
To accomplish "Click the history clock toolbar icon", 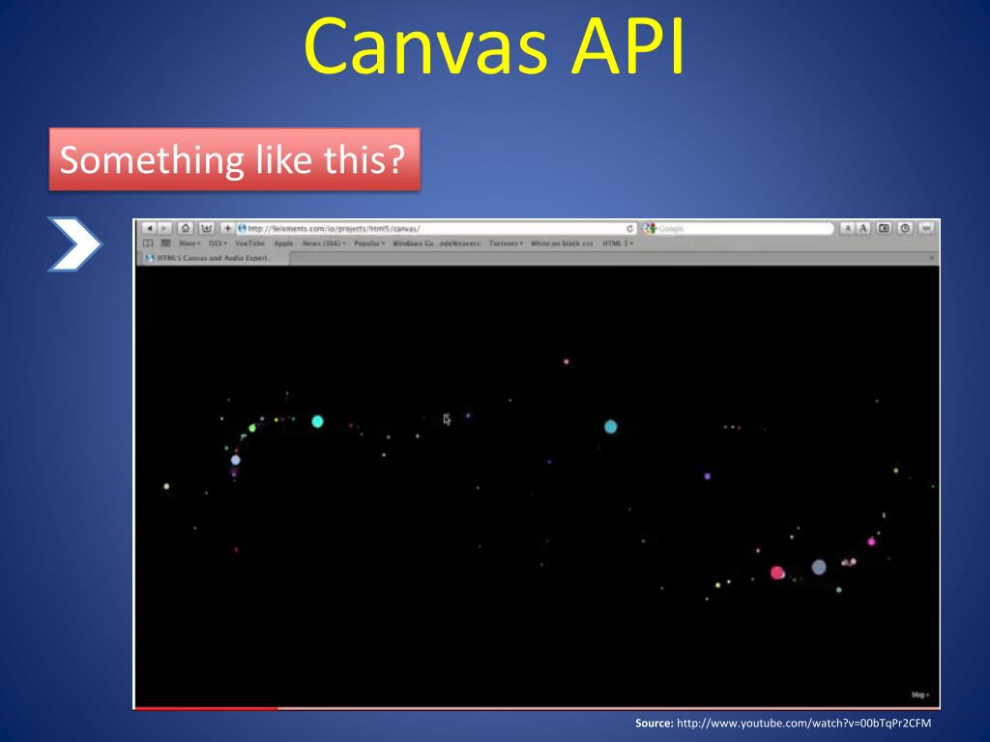I will [905, 228].
